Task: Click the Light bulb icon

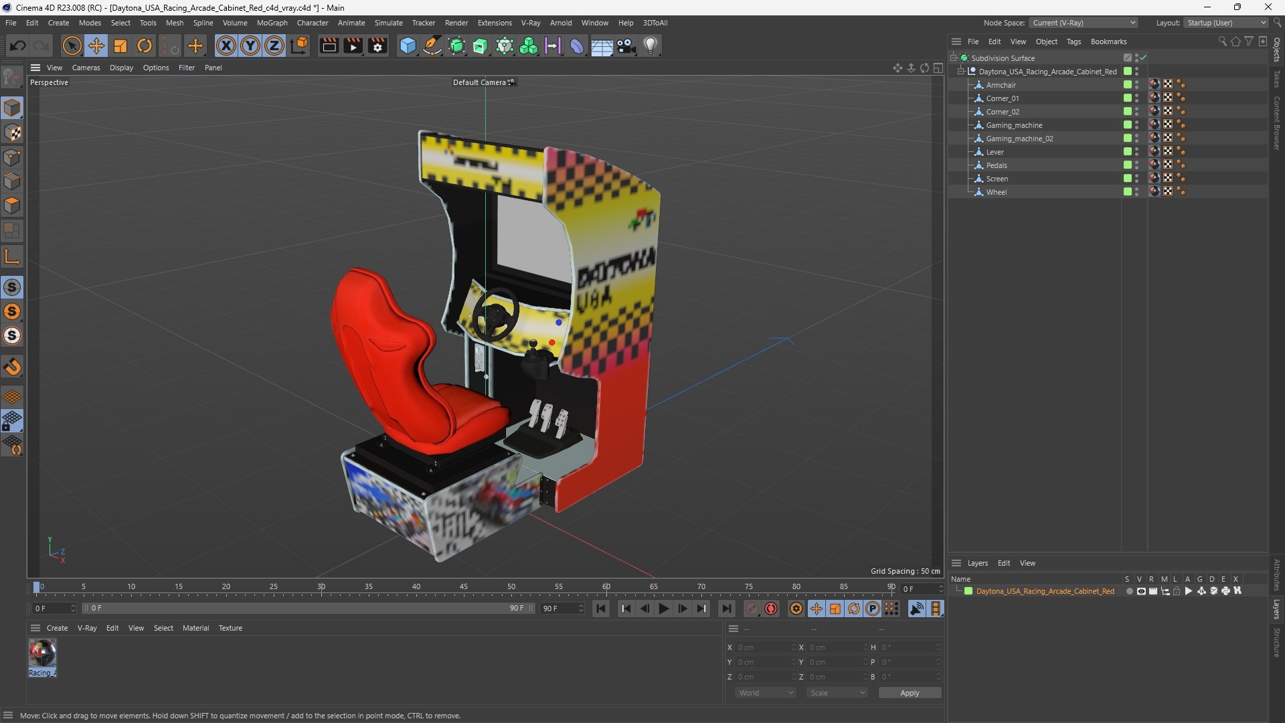Action: pos(651,46)
